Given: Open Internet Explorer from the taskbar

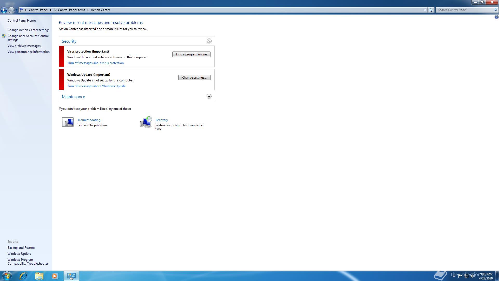Looking at the screenshot, I should tap(23, 276).
